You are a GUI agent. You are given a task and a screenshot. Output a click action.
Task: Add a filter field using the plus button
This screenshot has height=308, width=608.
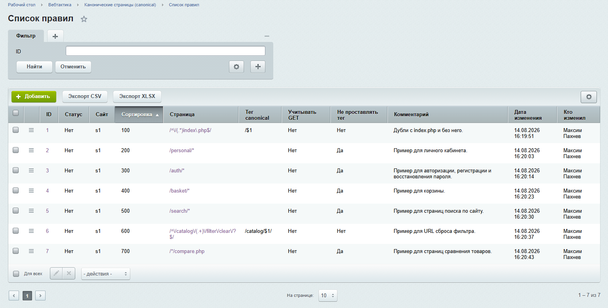click(258, 67)
